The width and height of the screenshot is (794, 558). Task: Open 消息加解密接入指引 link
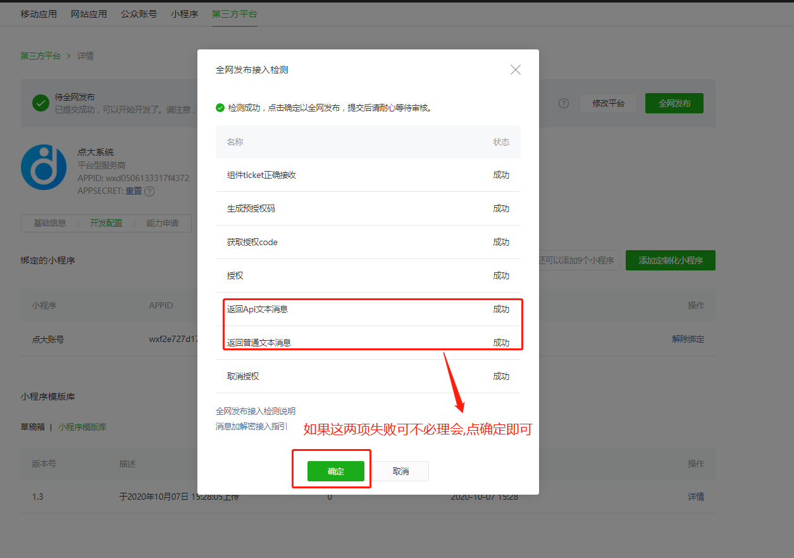coord(251,426)
